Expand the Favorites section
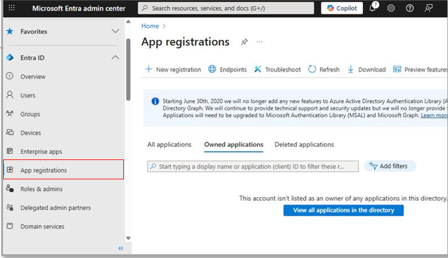448x258 pixels. click(x=115, y=31)
